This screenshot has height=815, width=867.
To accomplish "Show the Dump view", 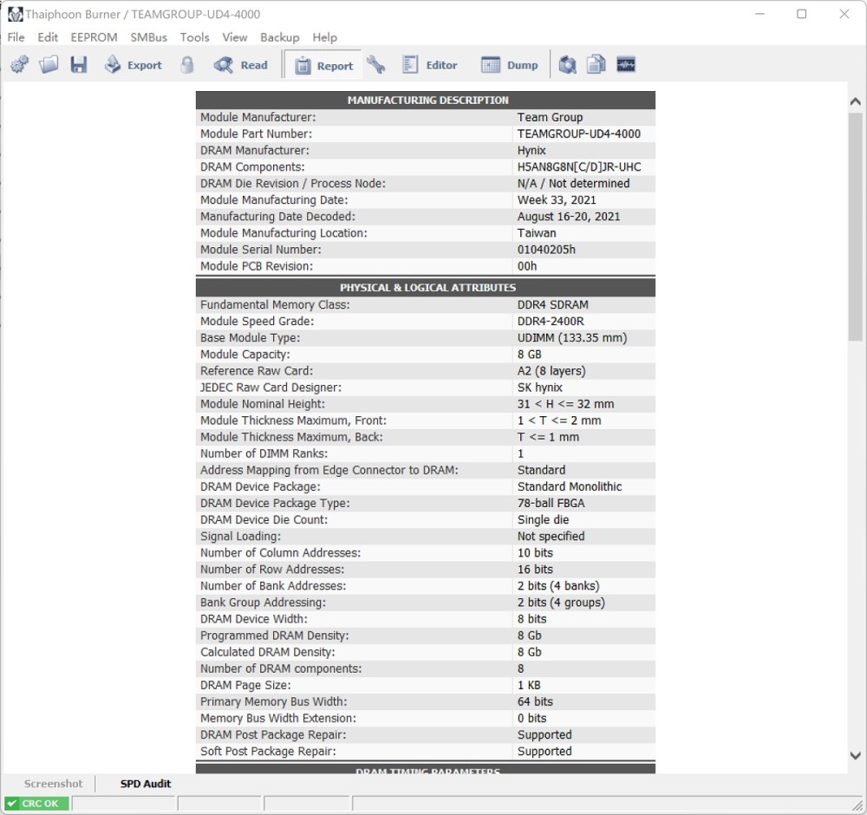I will (x=509, y=65).
